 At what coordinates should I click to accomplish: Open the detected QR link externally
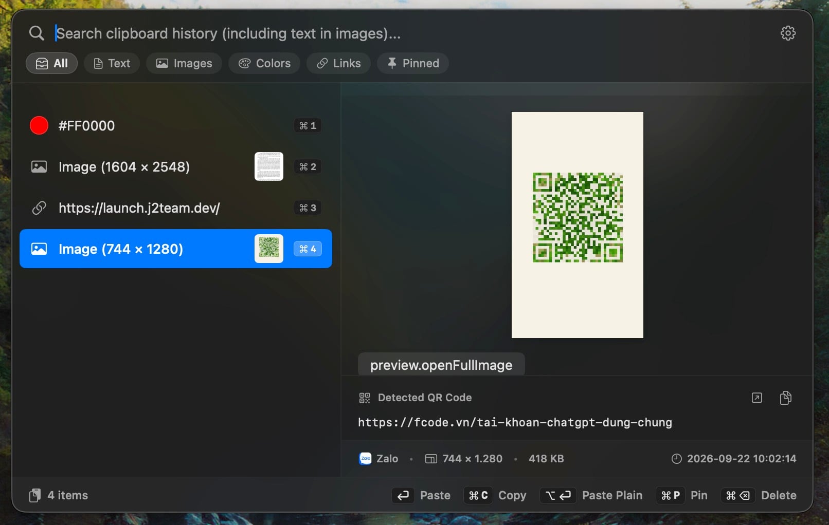pos(756,398)
